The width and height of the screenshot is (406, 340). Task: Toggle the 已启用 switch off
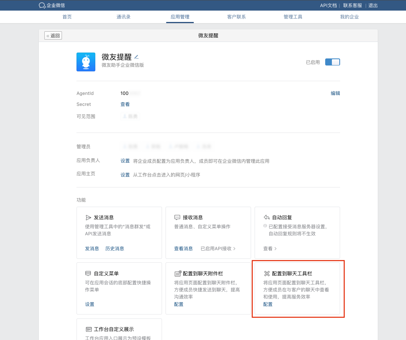tap(333, 62)
